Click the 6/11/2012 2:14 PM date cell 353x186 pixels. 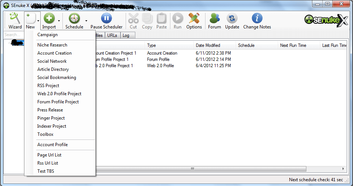tap(213, 59)
